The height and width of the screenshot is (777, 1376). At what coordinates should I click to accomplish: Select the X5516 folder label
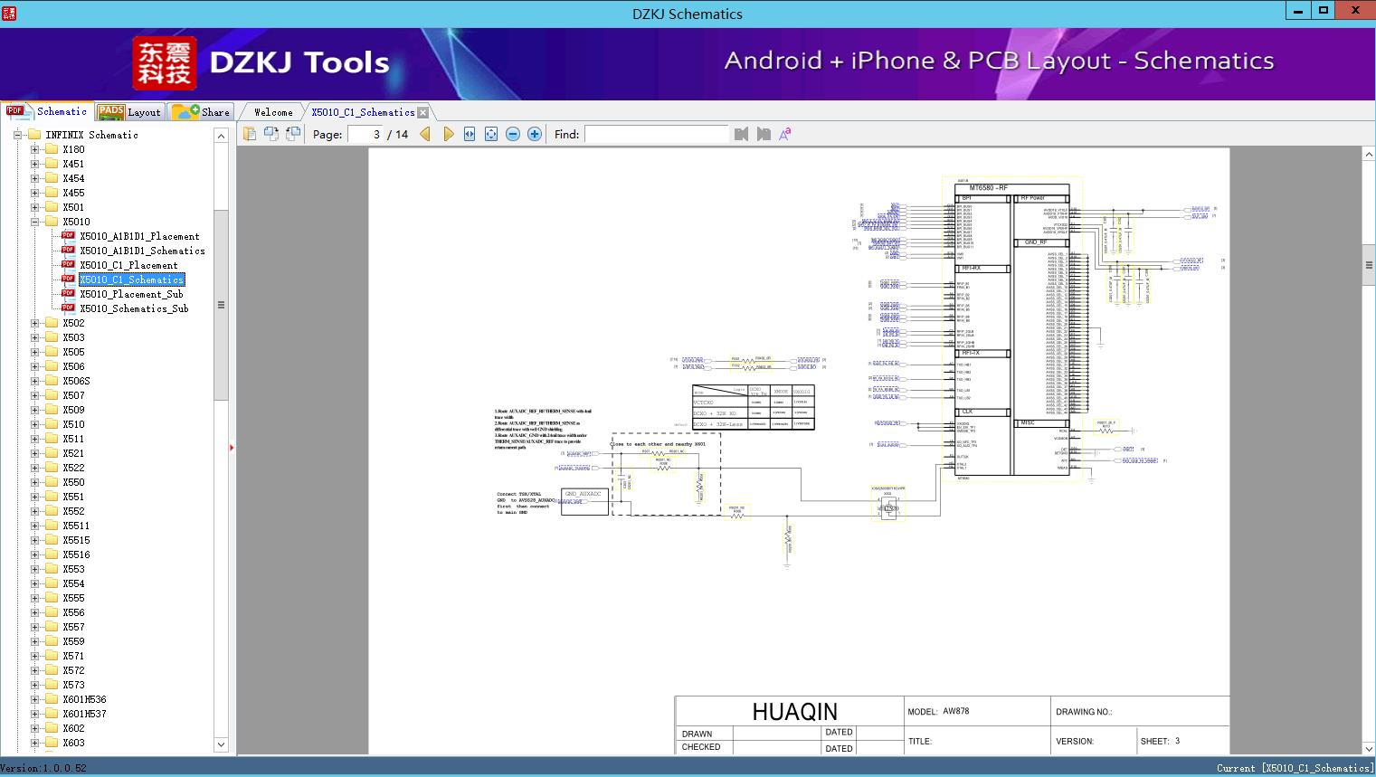point(76,554)
